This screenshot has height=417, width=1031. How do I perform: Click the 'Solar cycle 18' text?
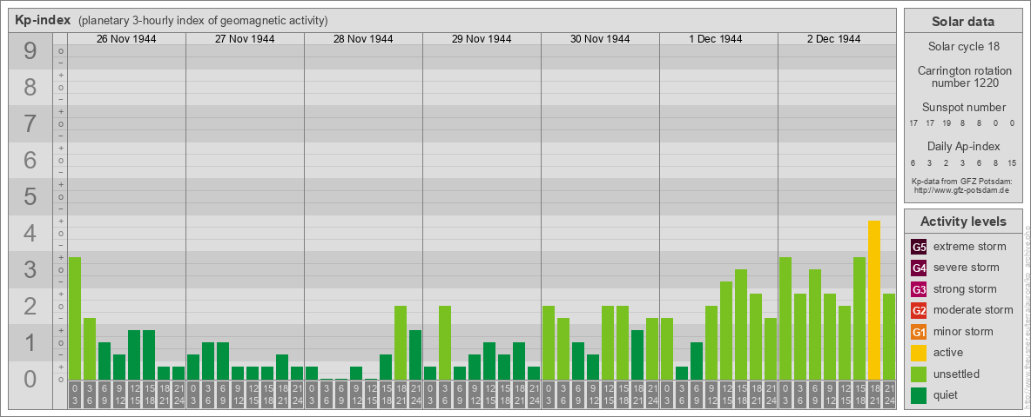(x=962, y=47)
